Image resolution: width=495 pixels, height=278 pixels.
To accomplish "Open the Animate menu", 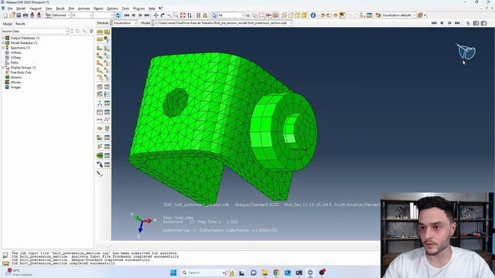I will (x=84, y=8).
